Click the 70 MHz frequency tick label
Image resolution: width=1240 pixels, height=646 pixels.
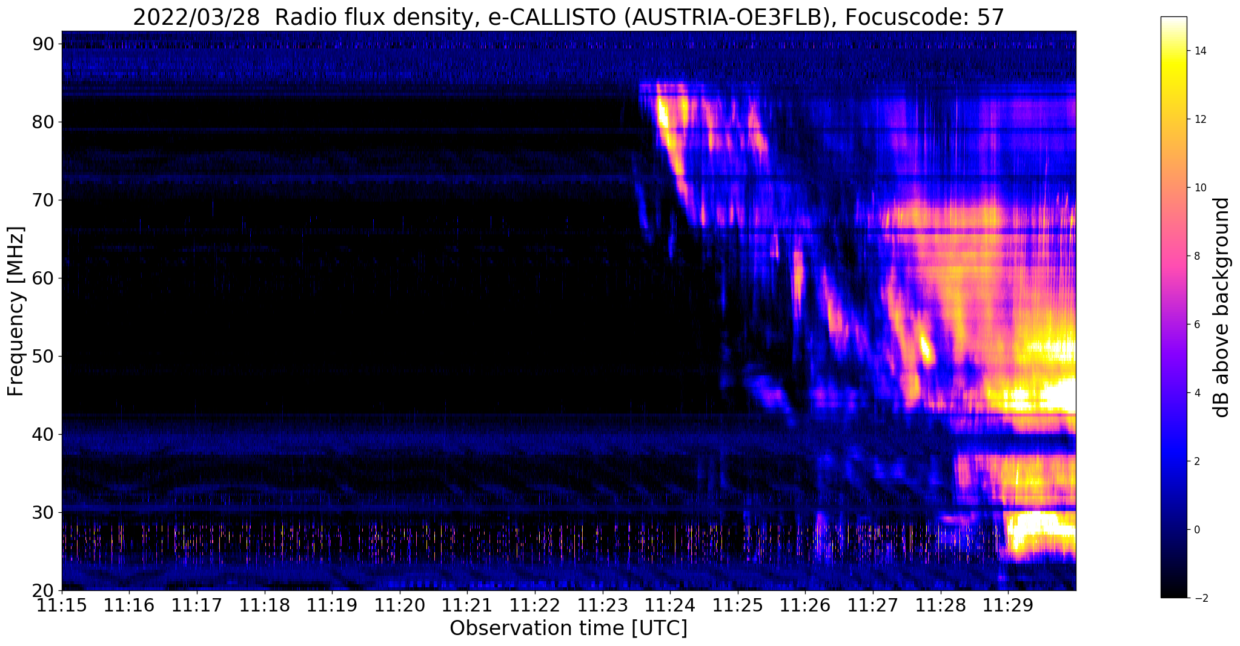pos(44,200)
